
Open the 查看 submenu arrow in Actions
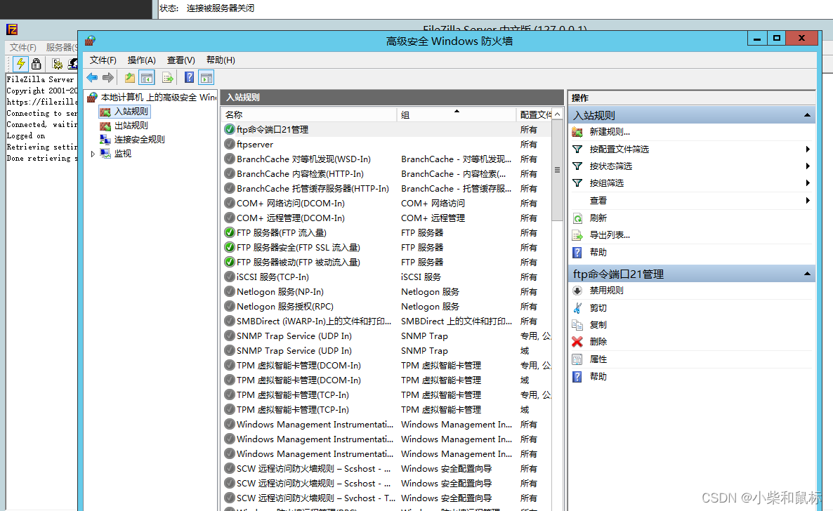click(808, 200)
